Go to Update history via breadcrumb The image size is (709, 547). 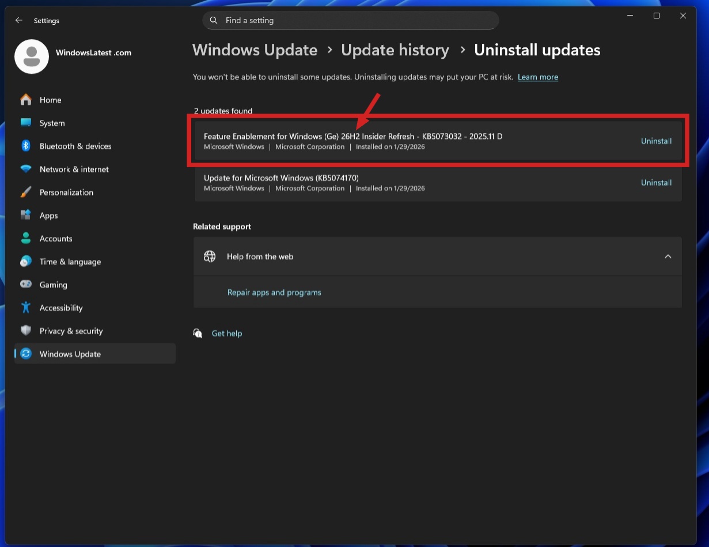[x=395, y=50]
